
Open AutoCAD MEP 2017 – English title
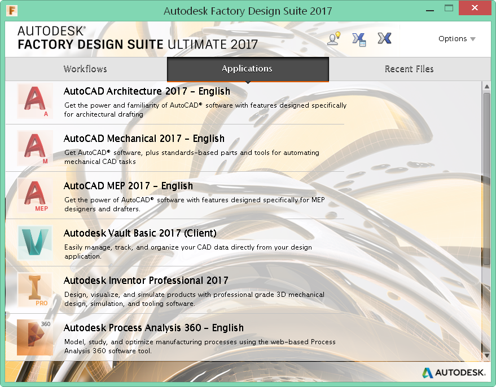point(128,186)
